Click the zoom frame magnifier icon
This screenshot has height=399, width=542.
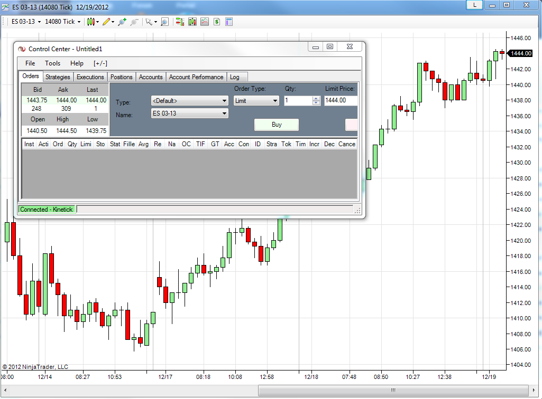[x=165, y=22]
